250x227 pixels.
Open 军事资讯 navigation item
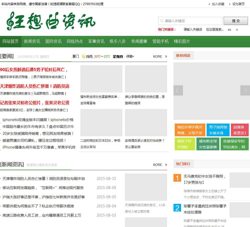click(96, 41)
